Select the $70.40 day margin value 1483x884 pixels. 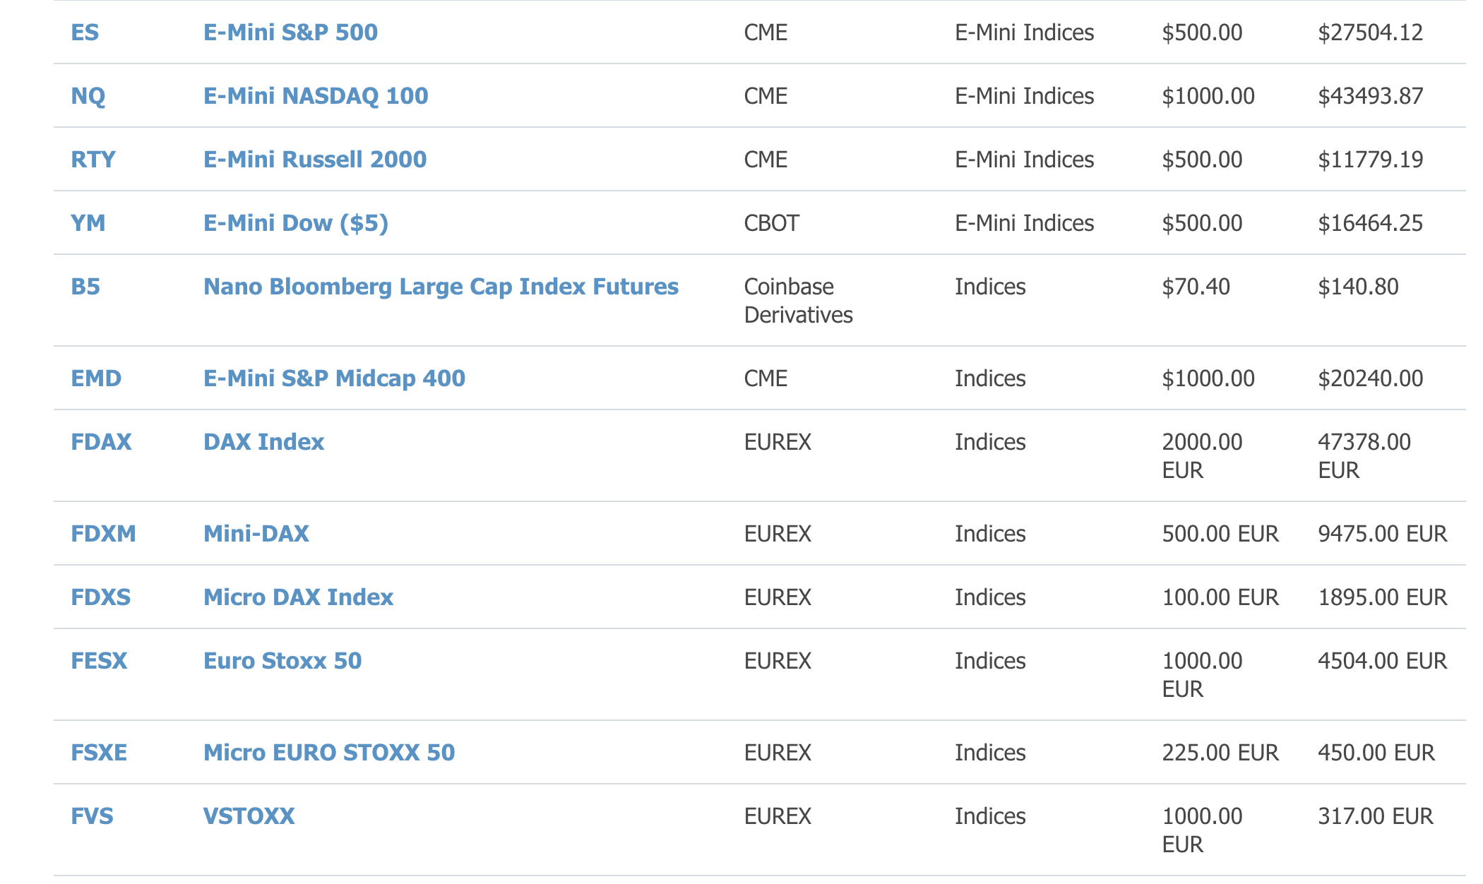tap(1196, 287)
